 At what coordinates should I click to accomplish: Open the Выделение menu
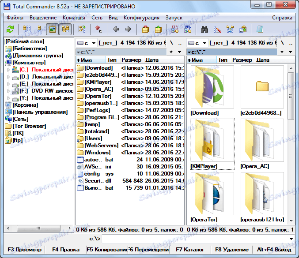(x=43, y=18)
